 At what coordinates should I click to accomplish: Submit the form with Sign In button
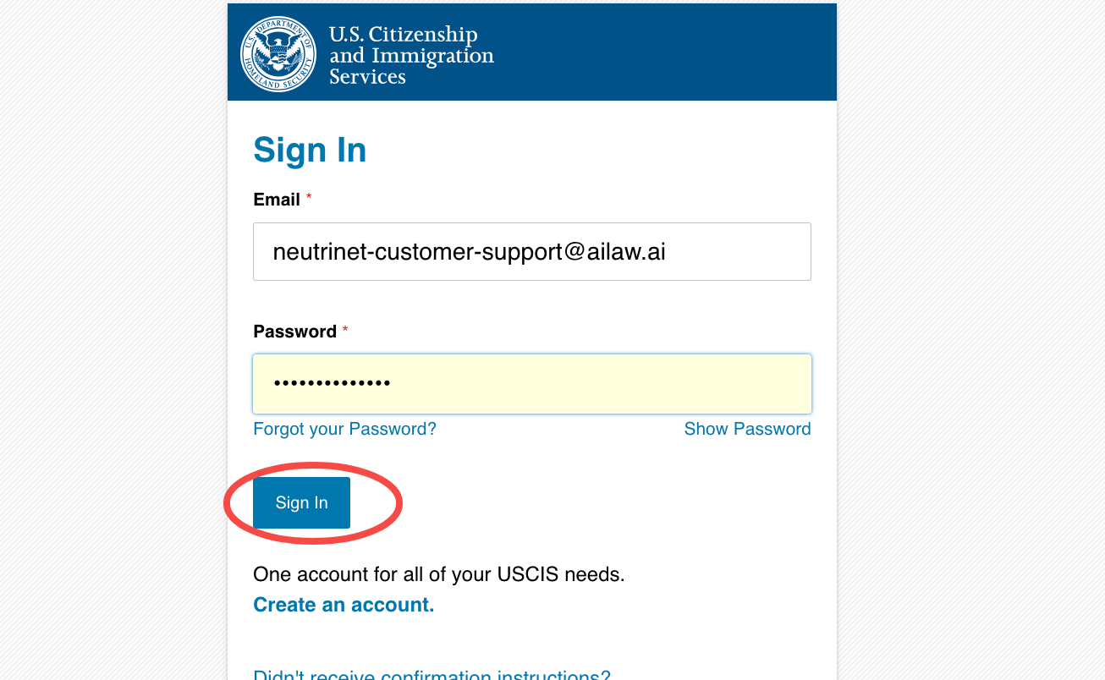[301, 502]
